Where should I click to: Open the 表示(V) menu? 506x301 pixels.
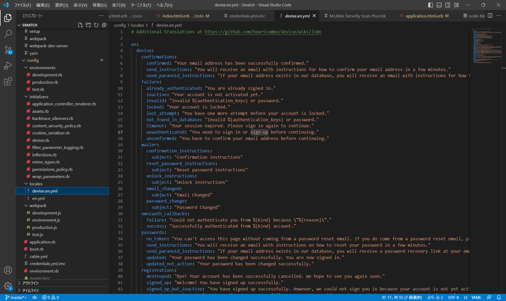tap(80, 5)
